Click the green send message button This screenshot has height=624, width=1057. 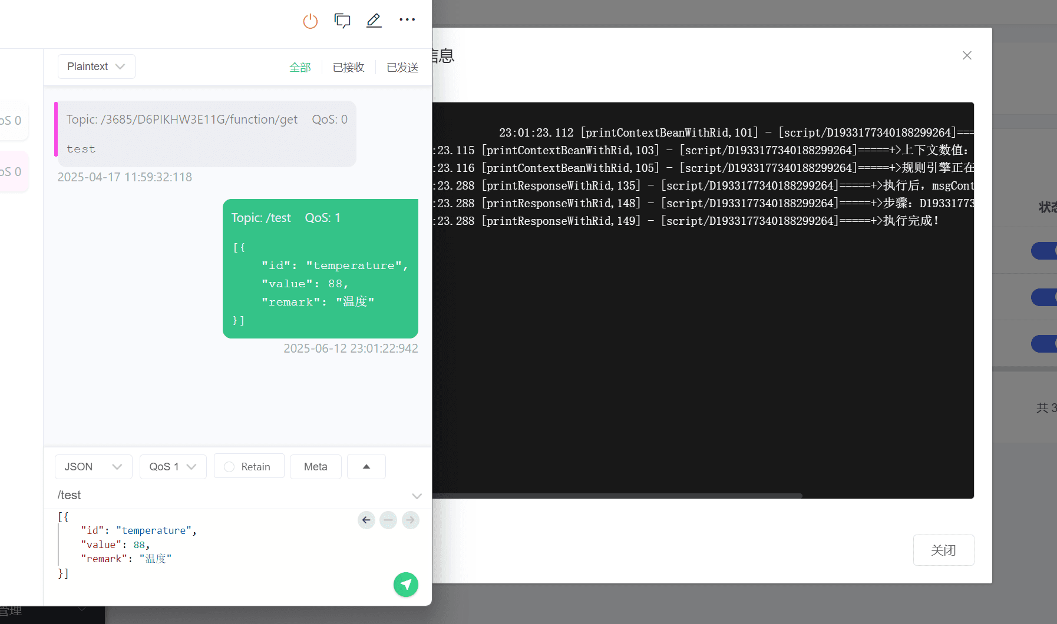pyautogui.click(x=406, y=585)
